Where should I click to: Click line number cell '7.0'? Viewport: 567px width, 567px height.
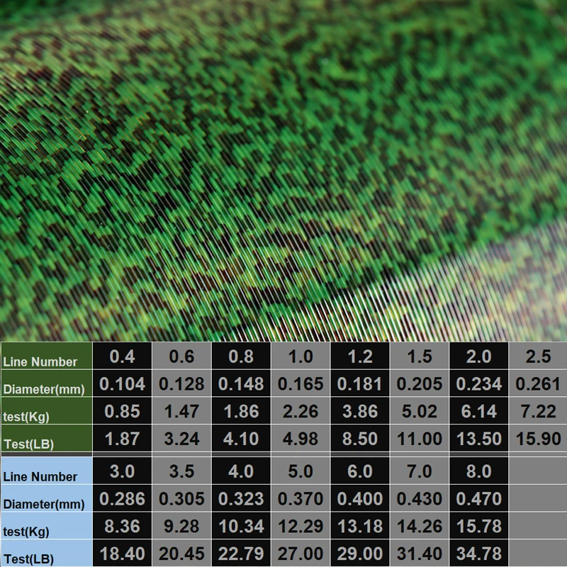point(420,471)
